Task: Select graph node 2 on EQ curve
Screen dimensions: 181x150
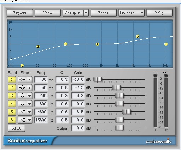Action: [38, 47]
